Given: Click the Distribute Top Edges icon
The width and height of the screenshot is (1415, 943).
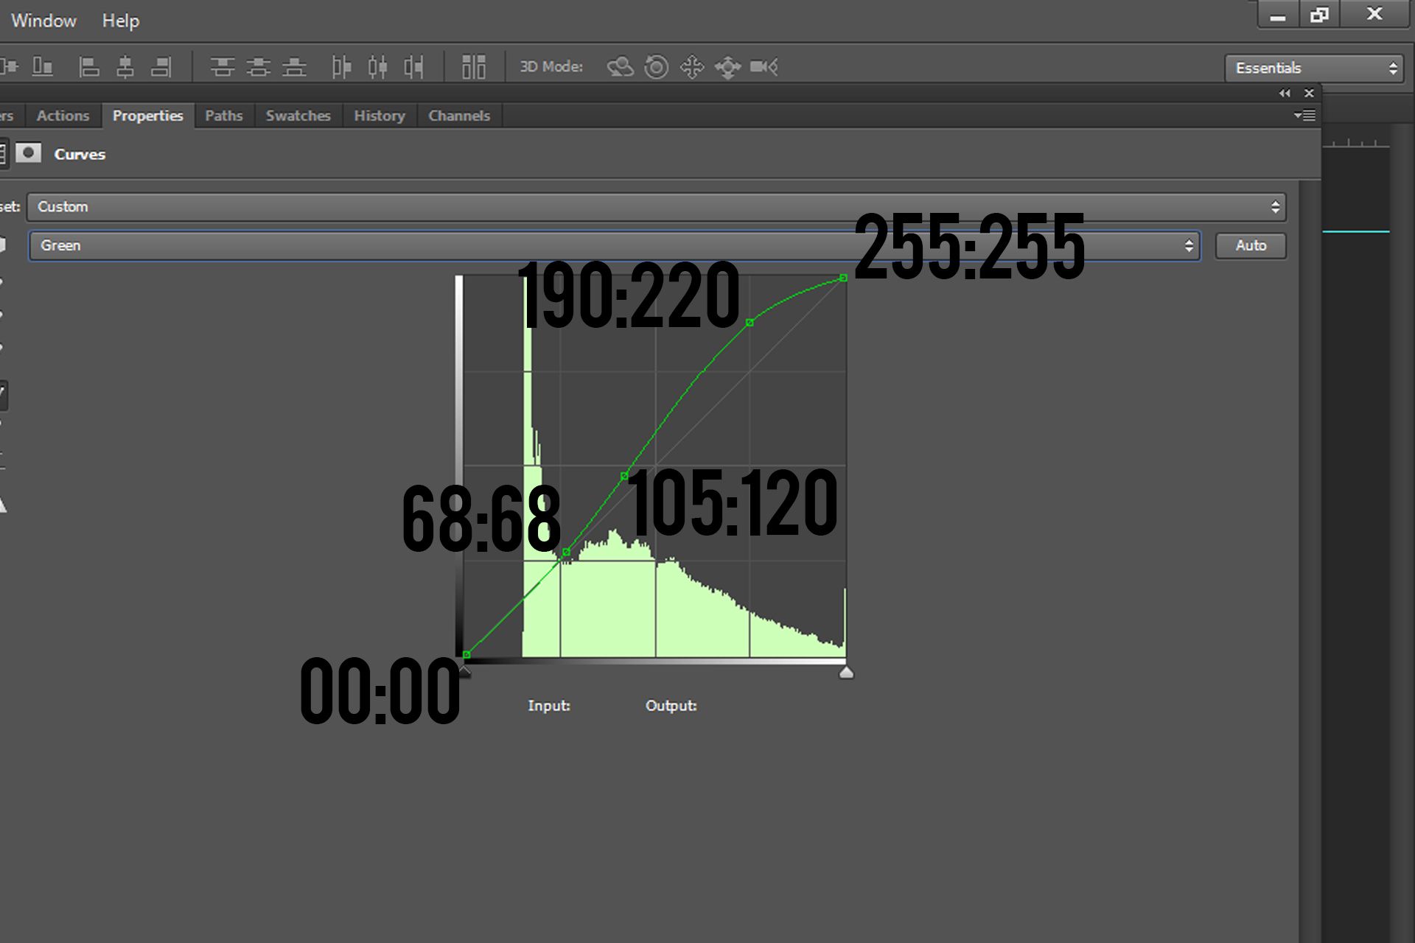Looking at the screenshot, I should click(x=222, y=67).
